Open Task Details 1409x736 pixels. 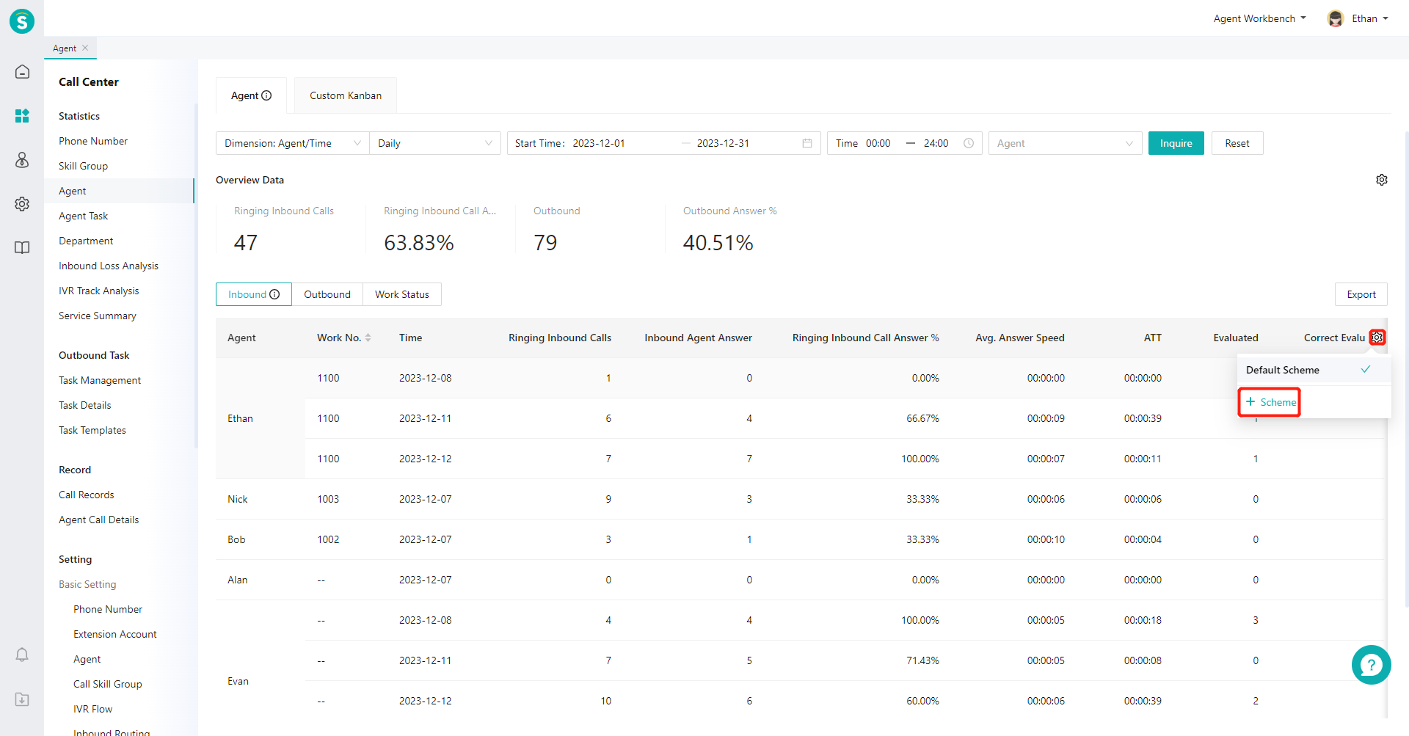click(x=85, y=405)
